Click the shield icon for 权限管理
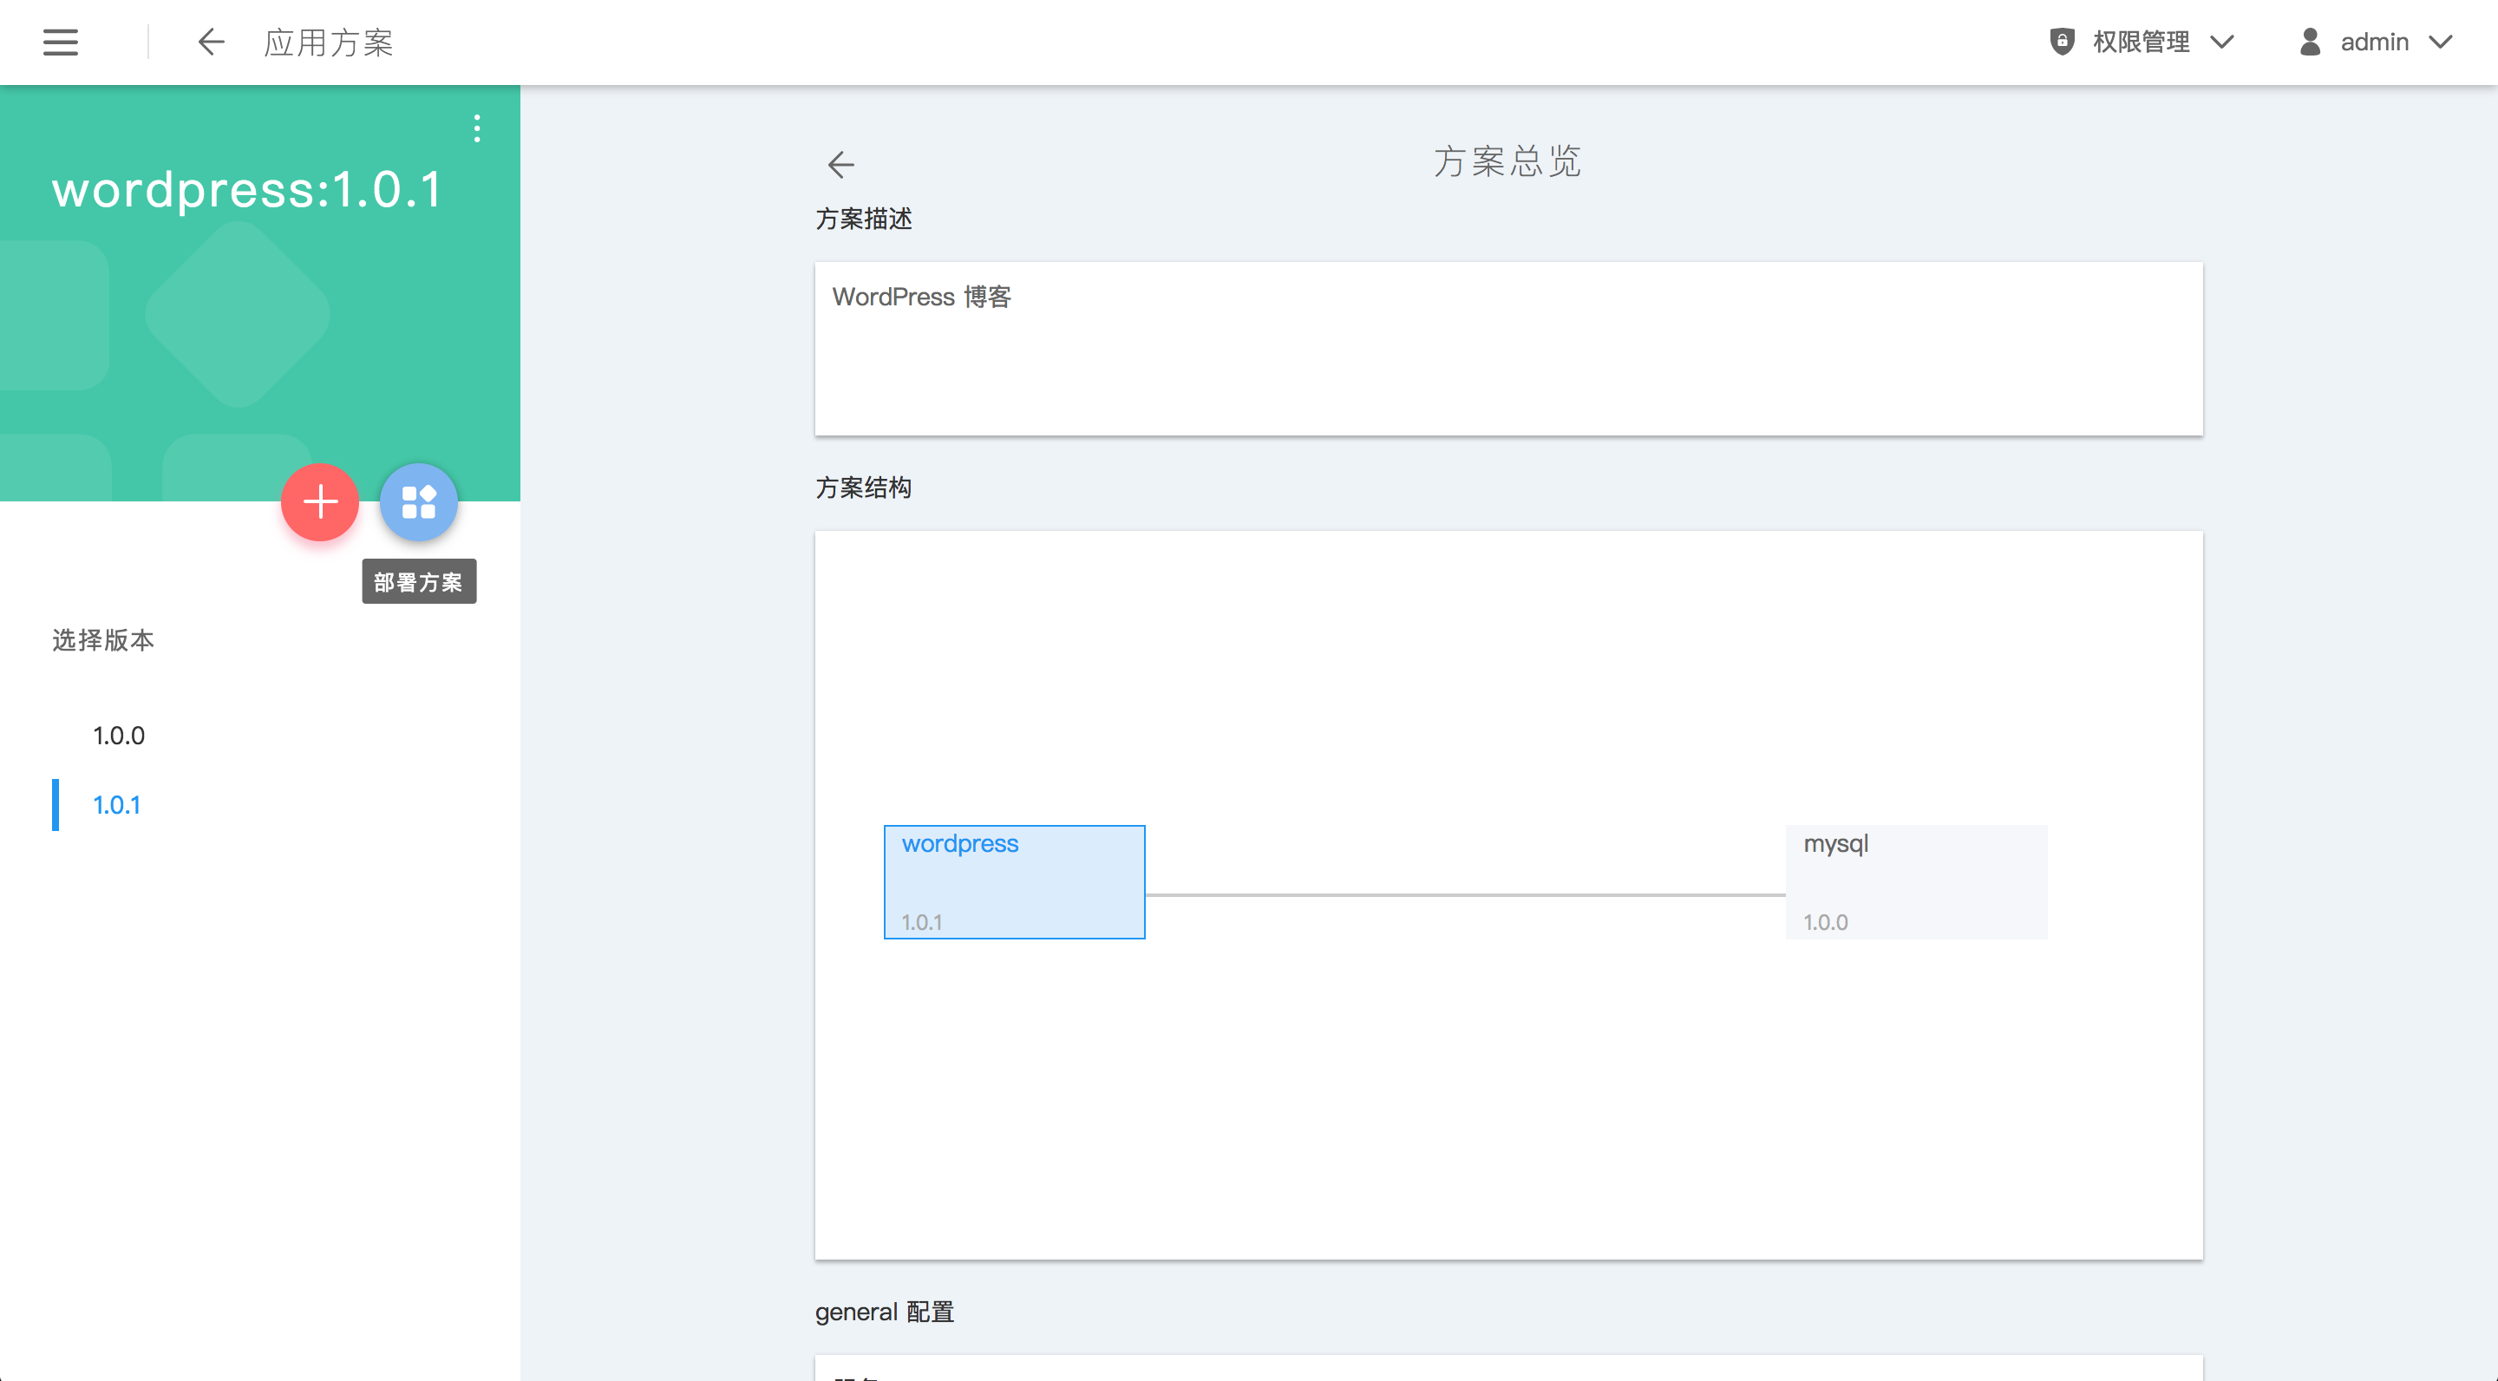This screenshot has width=2498, height=1381. click(x=2062, y=42)
